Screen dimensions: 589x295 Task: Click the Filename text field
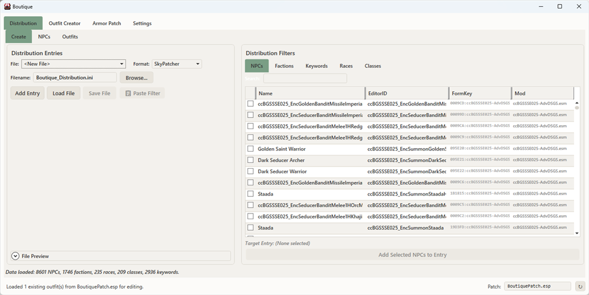75,77
